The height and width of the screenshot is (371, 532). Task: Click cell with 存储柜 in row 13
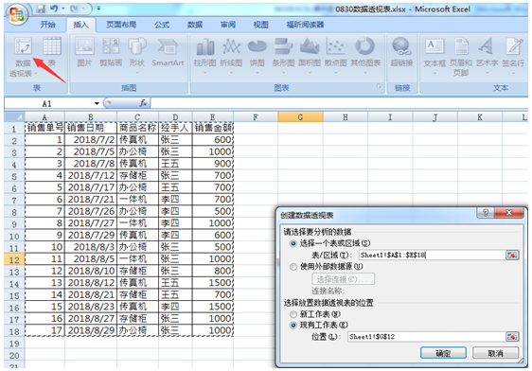[137, 271]
